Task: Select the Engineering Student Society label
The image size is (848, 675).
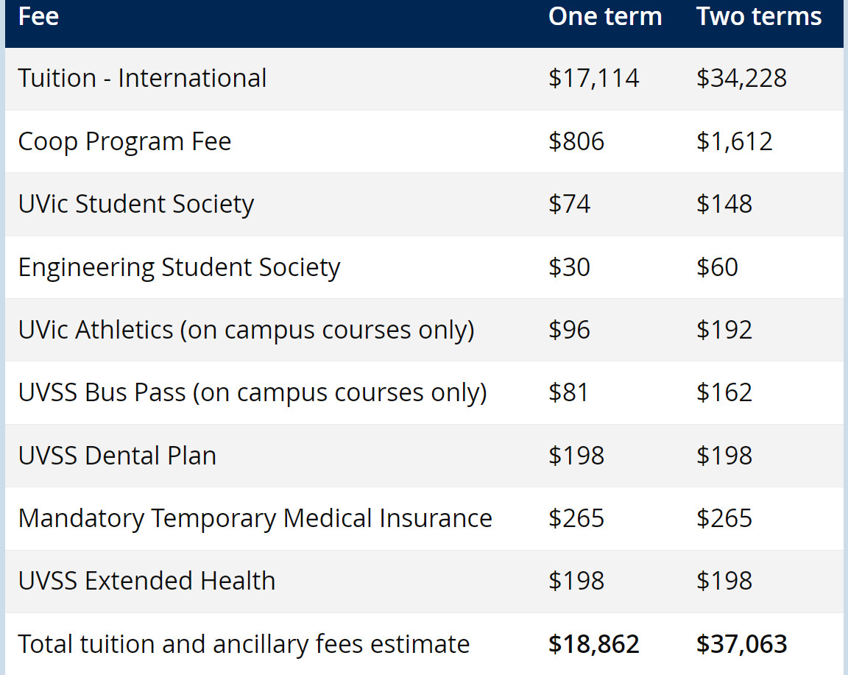Action: (x=179, y=267)
